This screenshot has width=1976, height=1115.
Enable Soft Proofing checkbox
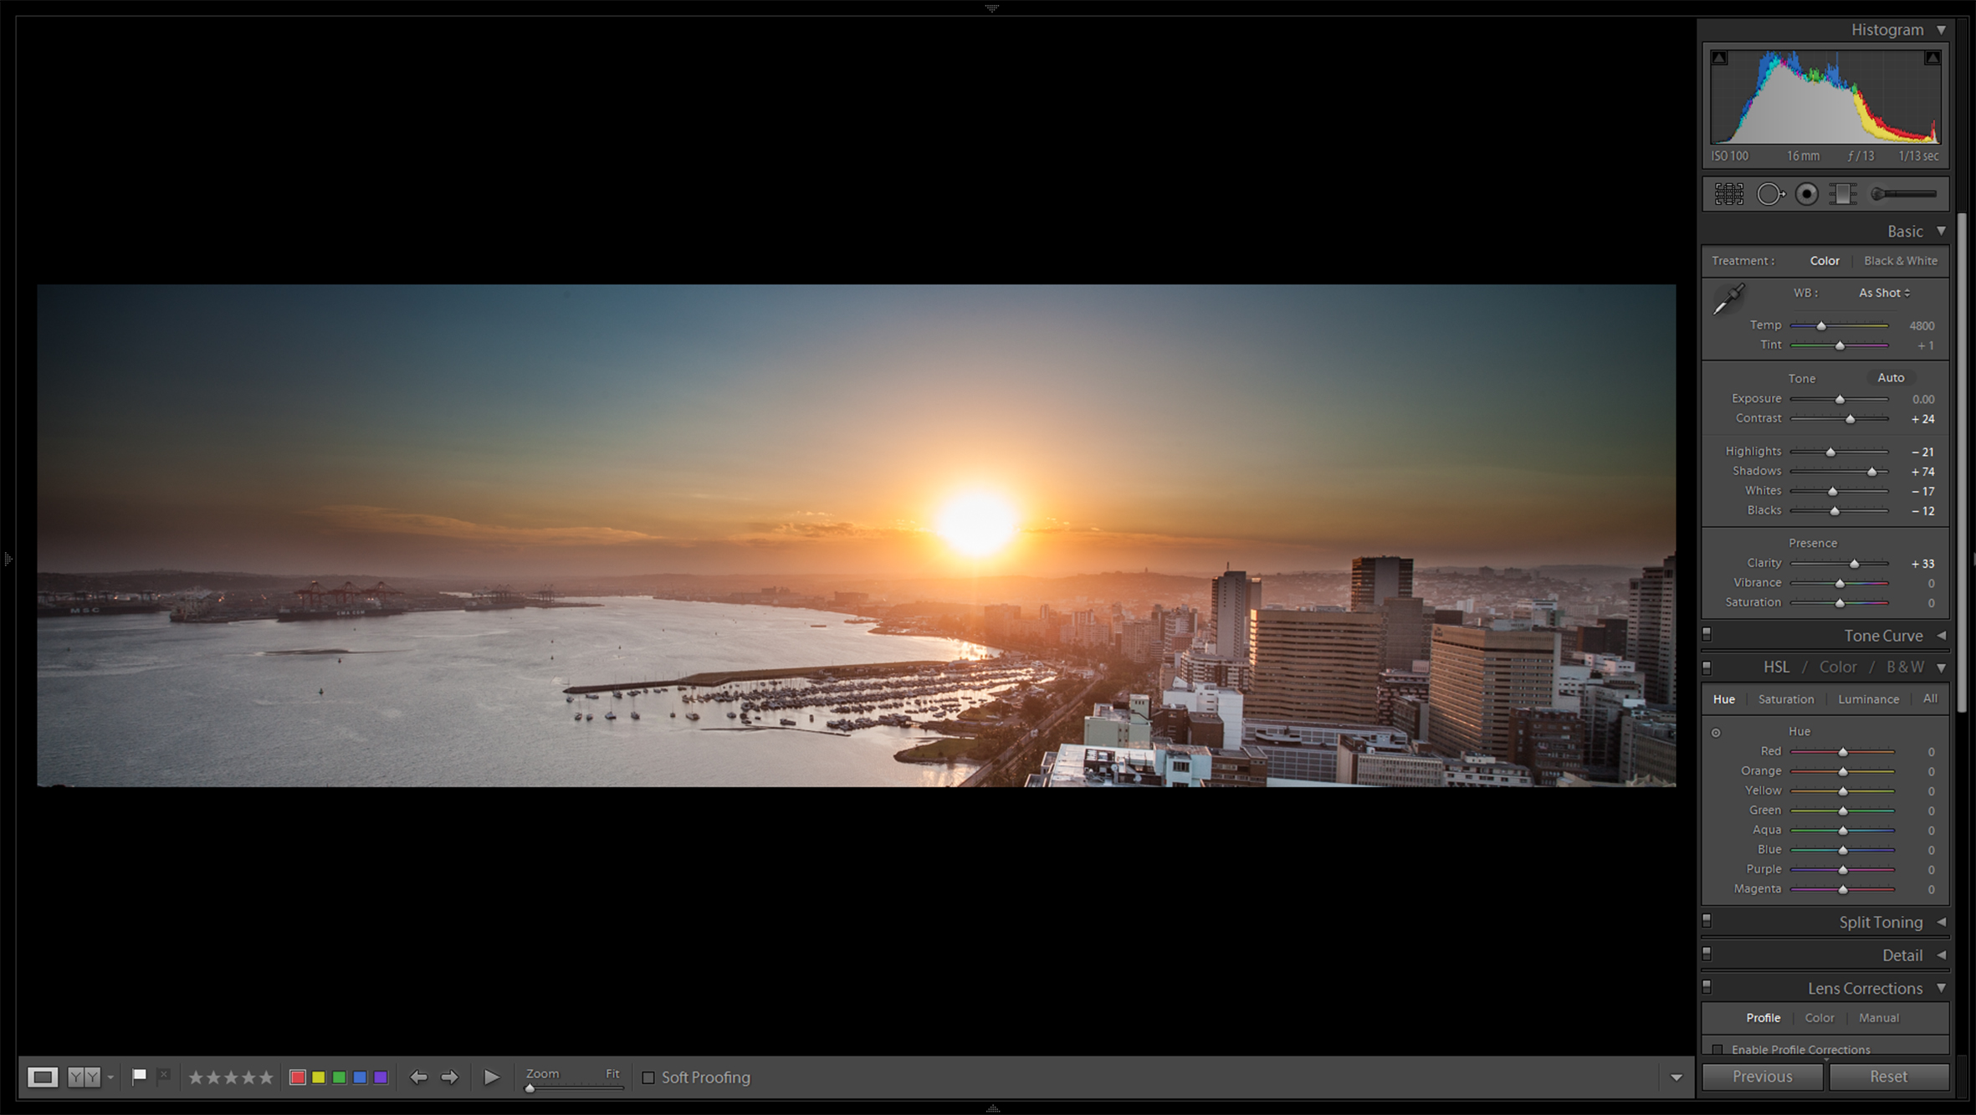648,1077
